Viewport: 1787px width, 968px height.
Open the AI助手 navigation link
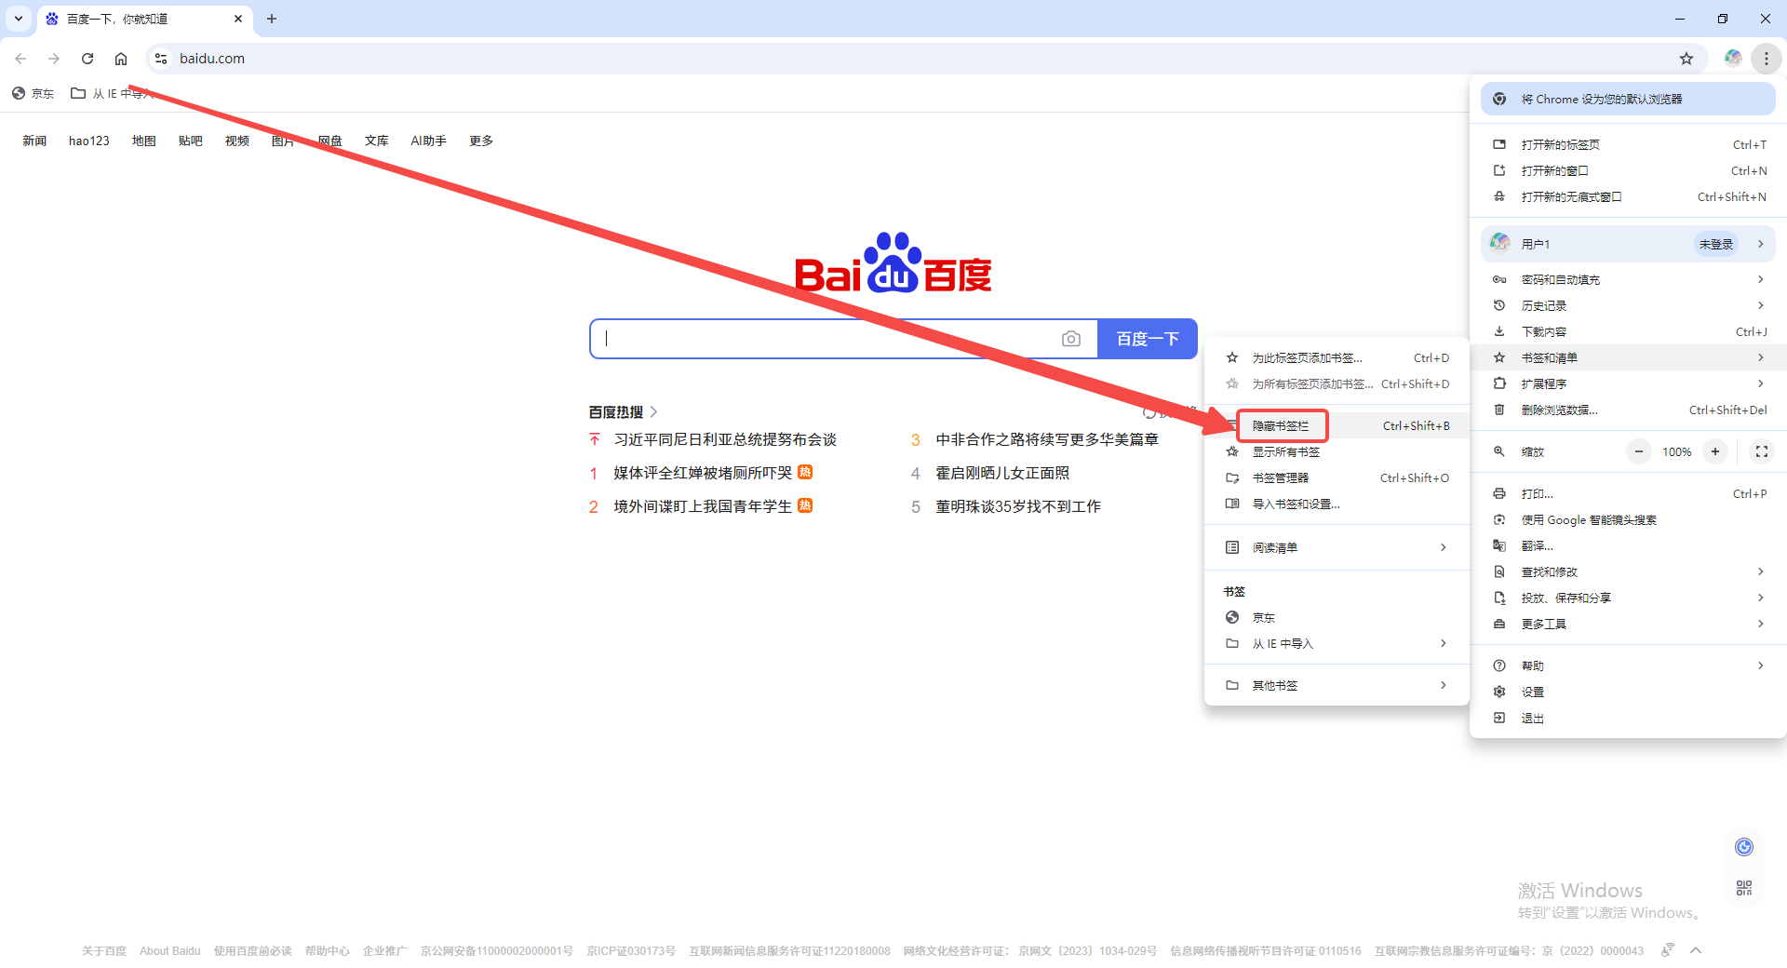tap(429, 141)
